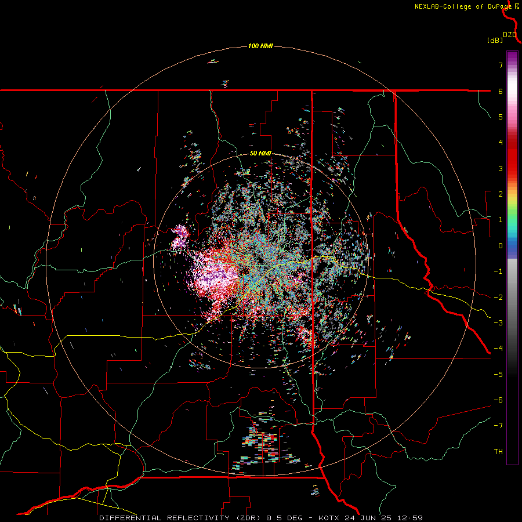Viewport: 522px width, 522px height.
Task: Click the TH threshold label on scale
Action: (498, 452)
